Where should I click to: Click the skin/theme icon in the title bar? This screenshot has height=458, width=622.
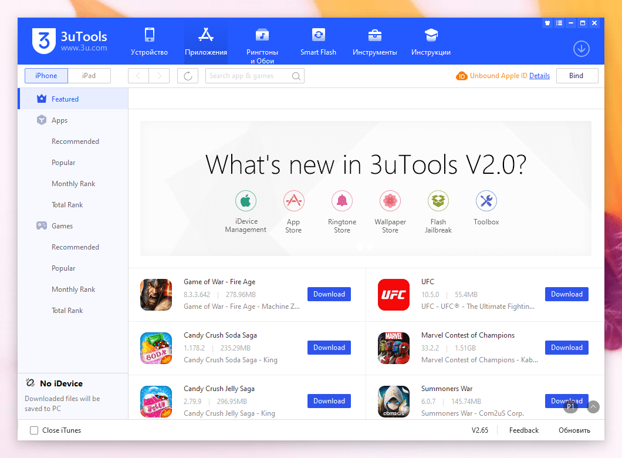[x=547, y=23]
